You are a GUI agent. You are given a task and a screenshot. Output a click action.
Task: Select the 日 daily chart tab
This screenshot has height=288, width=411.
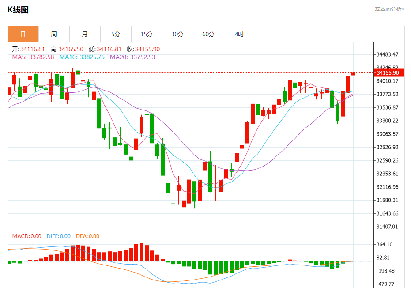[x=23, y=34]
